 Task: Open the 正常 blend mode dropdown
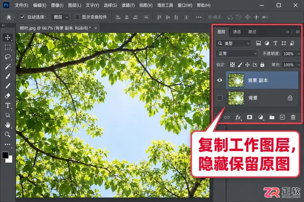[237, 54]
